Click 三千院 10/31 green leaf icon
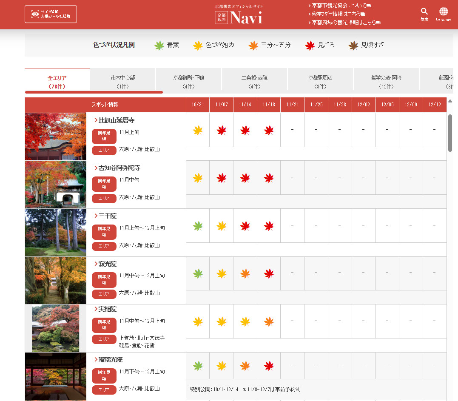 [x=198, y=226]
